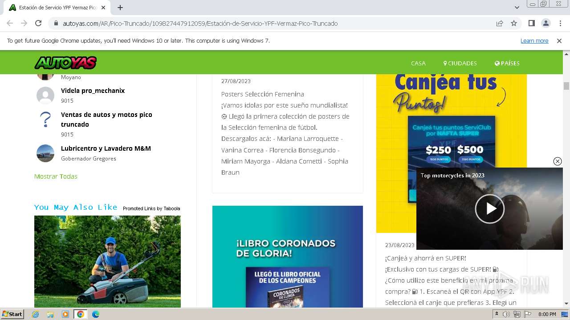The image size is (570, 320).
Task: Open the Windows Start menu
Action: click(x=12, y=314)
